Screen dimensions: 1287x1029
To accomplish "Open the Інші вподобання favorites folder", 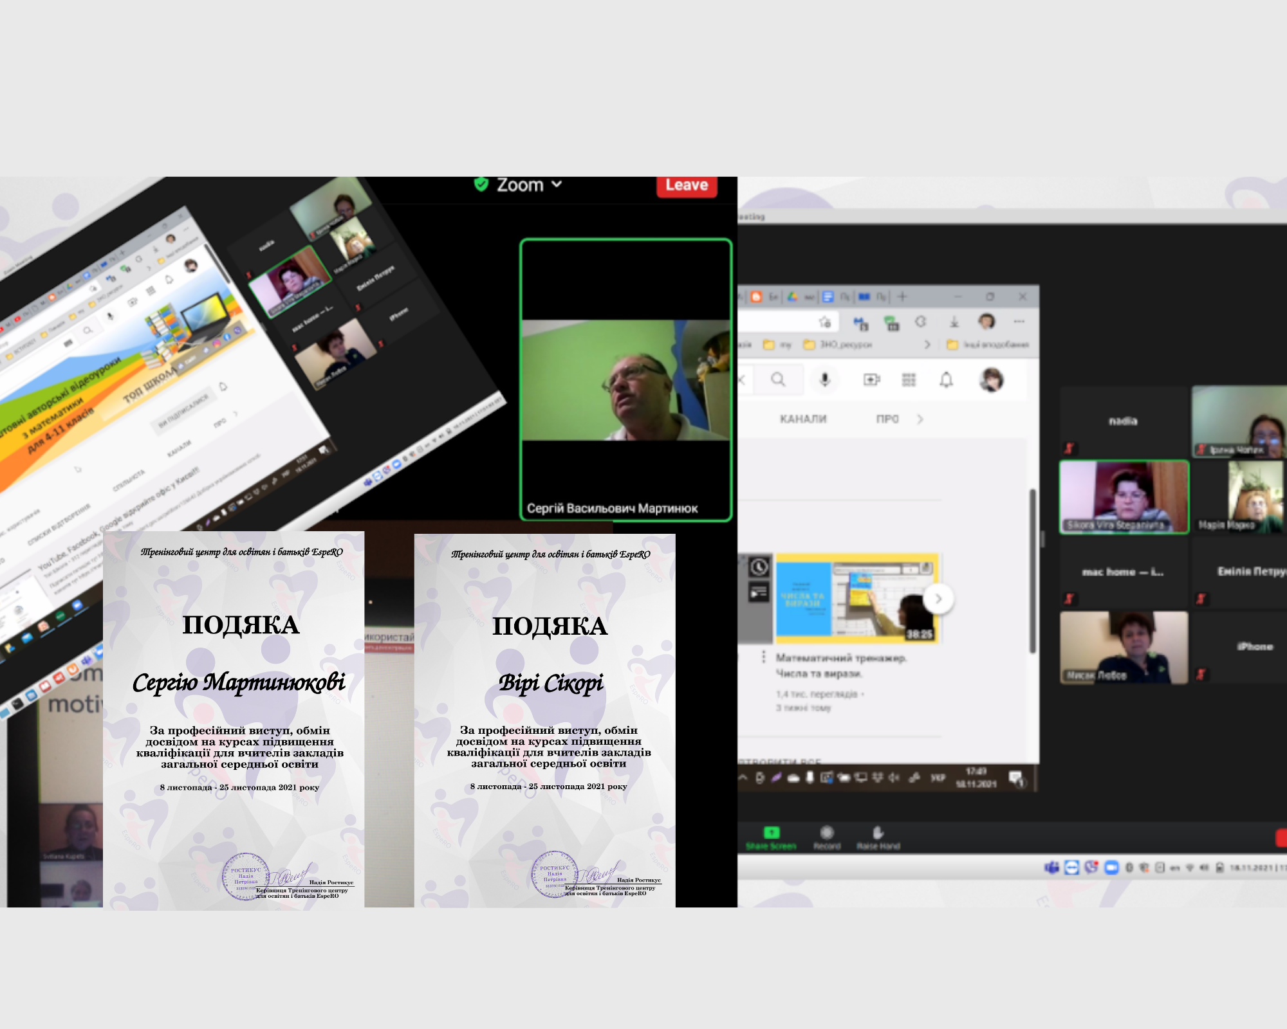I will point(988,345).
